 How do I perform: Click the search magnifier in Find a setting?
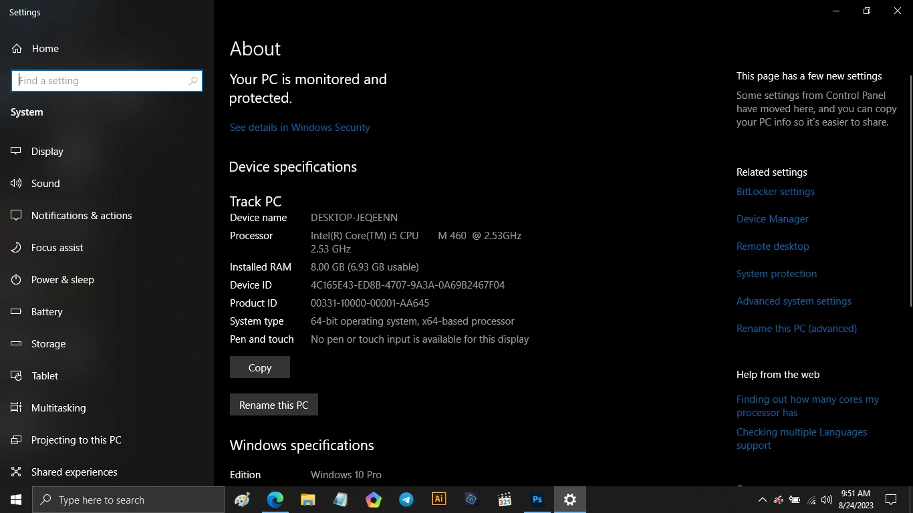point(193,81)
